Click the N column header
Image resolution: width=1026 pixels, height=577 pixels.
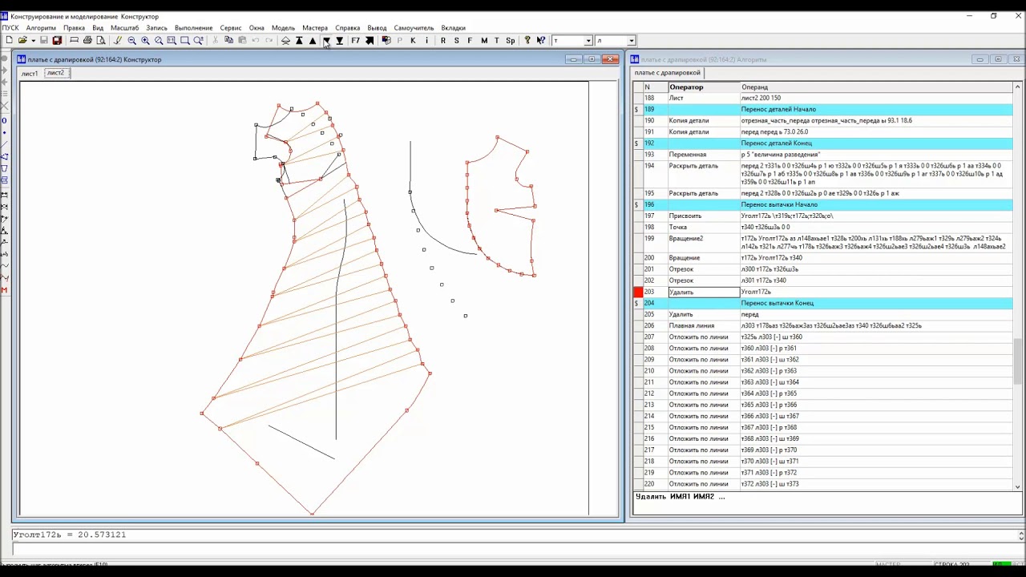tap(654, 87)
